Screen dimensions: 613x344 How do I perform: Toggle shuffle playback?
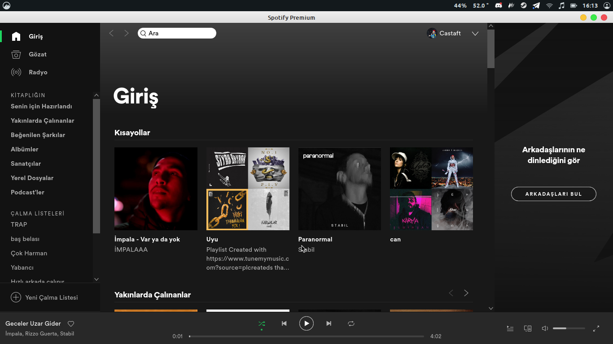coord(262,323)
